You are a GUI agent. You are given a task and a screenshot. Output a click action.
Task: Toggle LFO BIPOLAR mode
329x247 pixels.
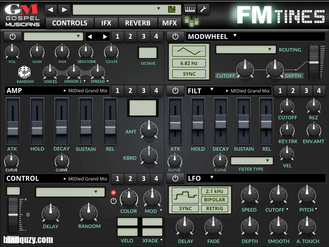[x=214, y=200]
